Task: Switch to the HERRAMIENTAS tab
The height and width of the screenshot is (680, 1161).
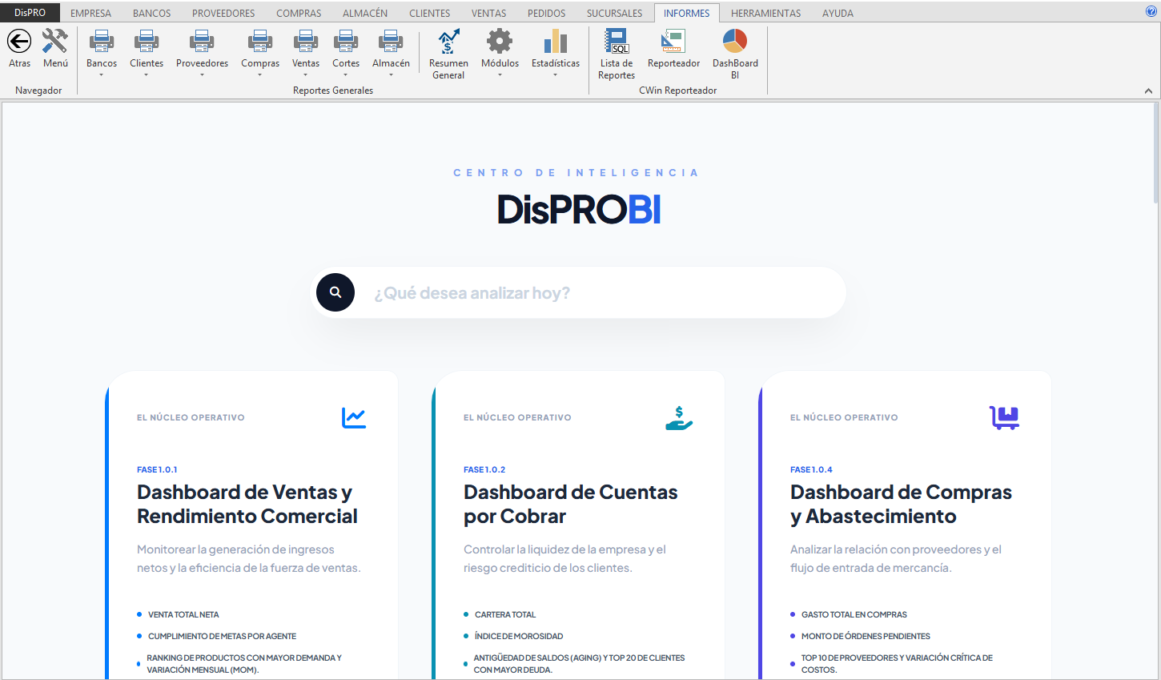Action: click(765, 13)
